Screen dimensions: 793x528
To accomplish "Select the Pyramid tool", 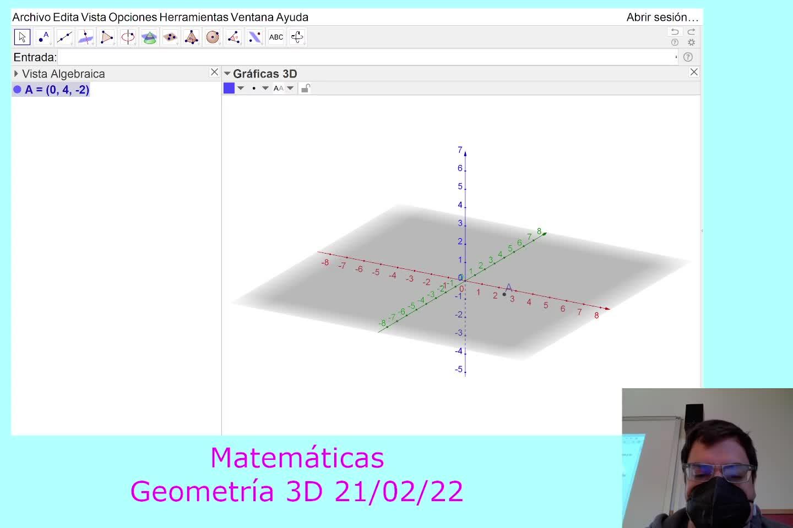I will [x=192, y=37].
